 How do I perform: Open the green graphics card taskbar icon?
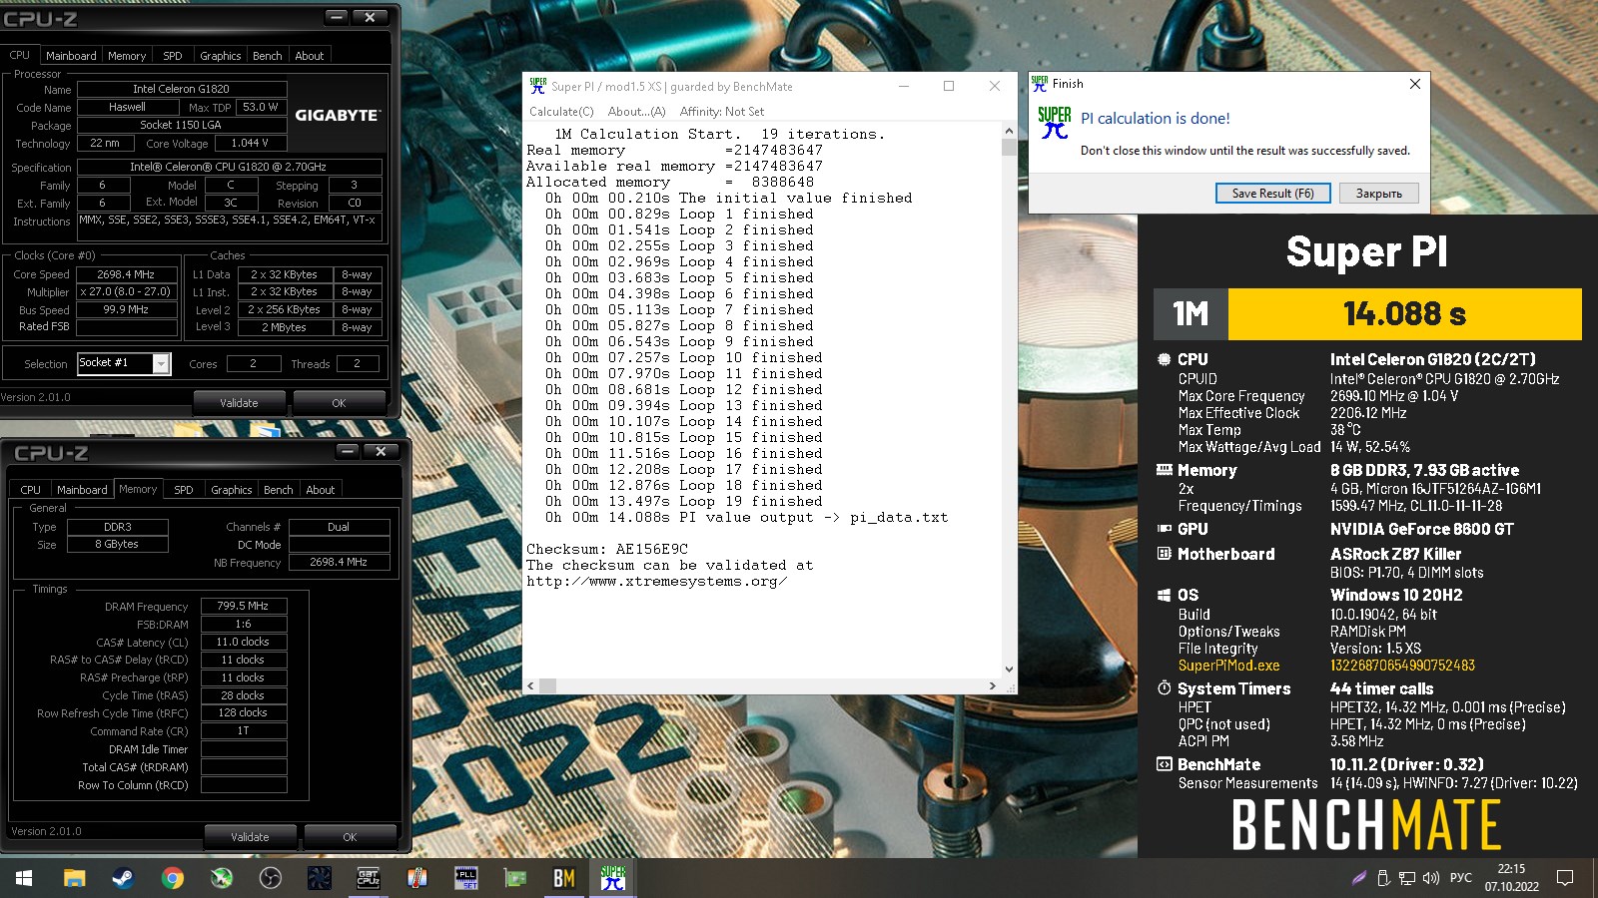(515, 878)
